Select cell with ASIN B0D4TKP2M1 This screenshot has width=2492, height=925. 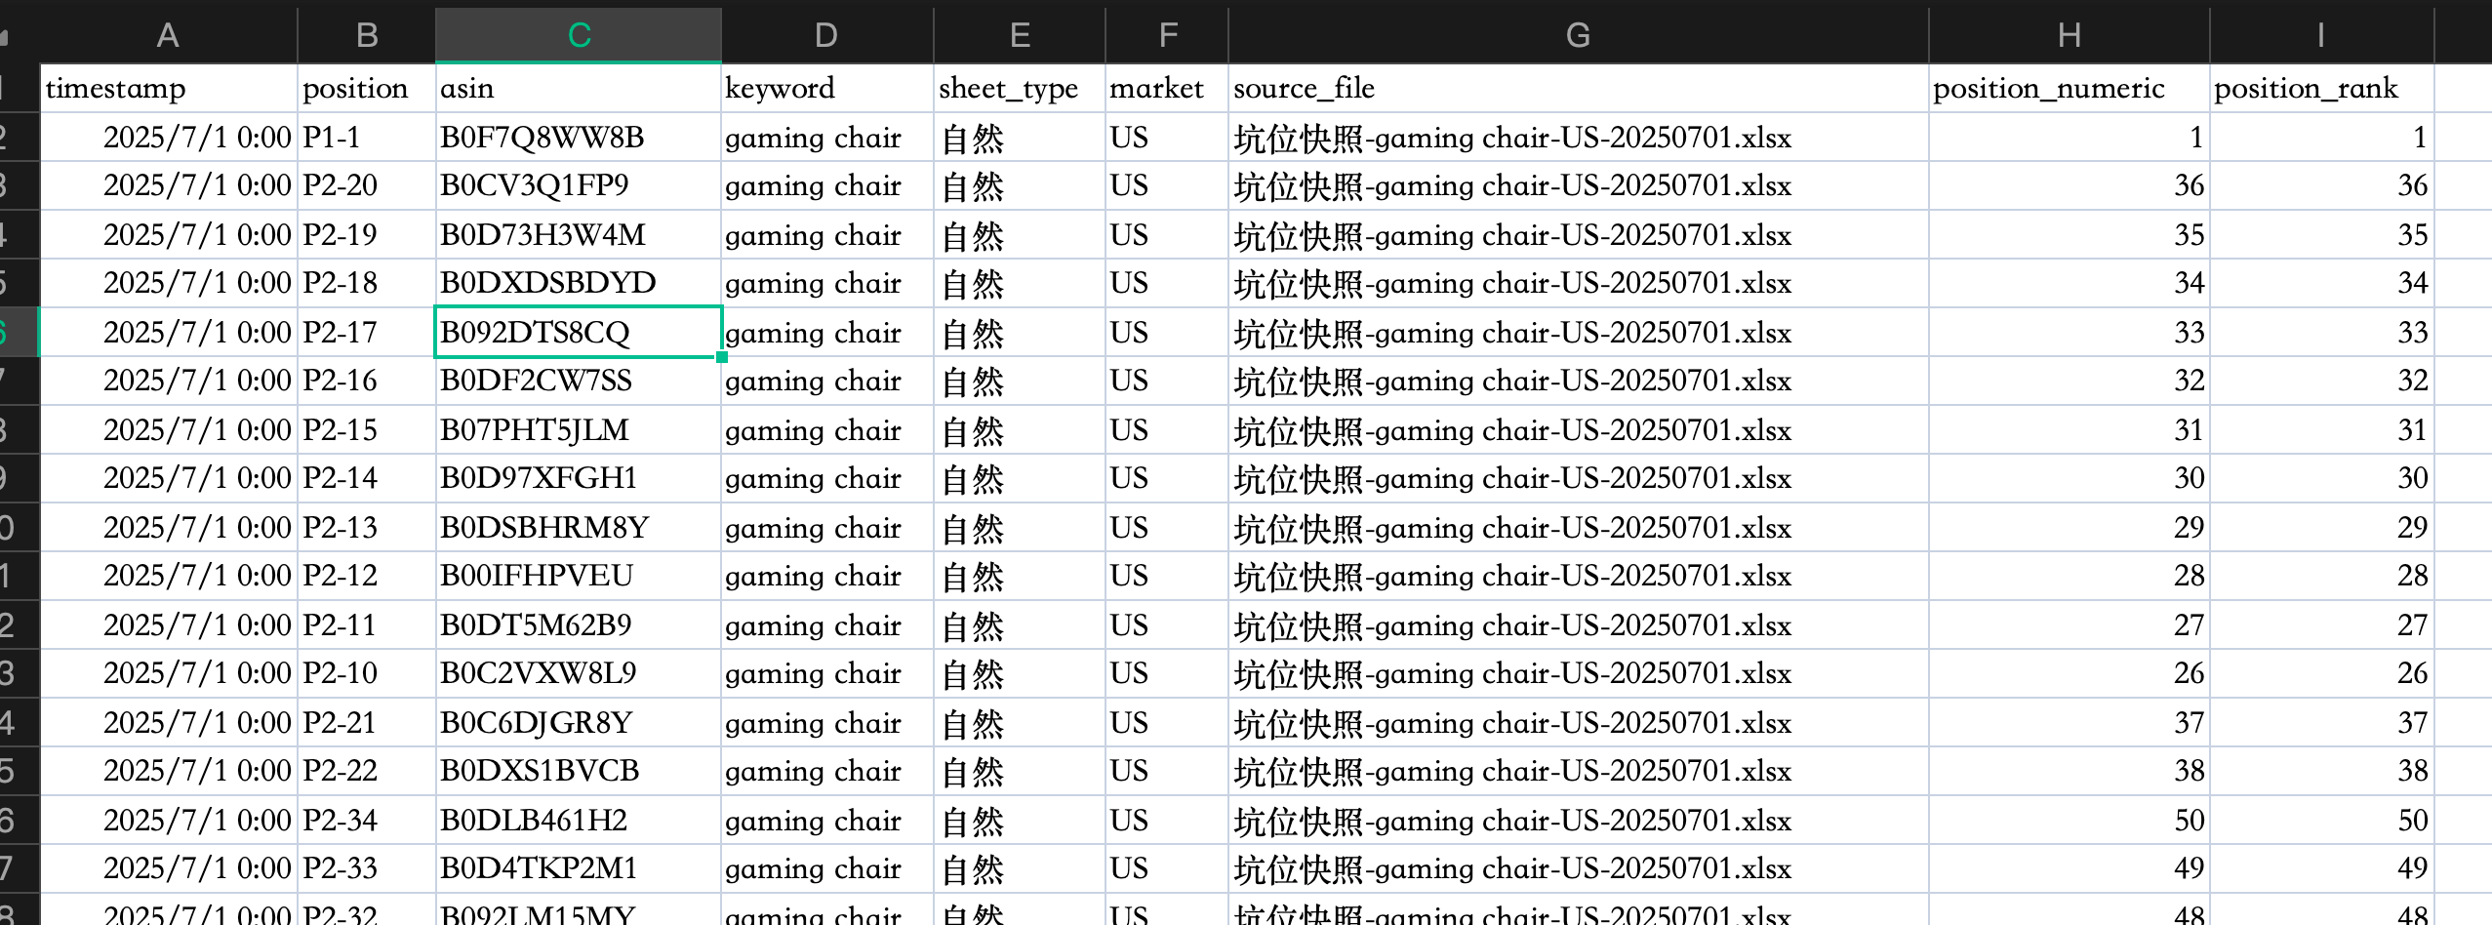coord(579,868)
